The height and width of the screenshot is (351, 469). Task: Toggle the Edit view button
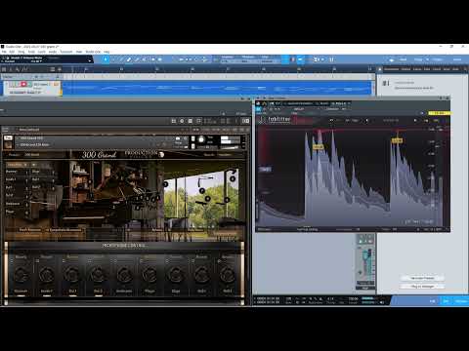[x=432, y=301]
